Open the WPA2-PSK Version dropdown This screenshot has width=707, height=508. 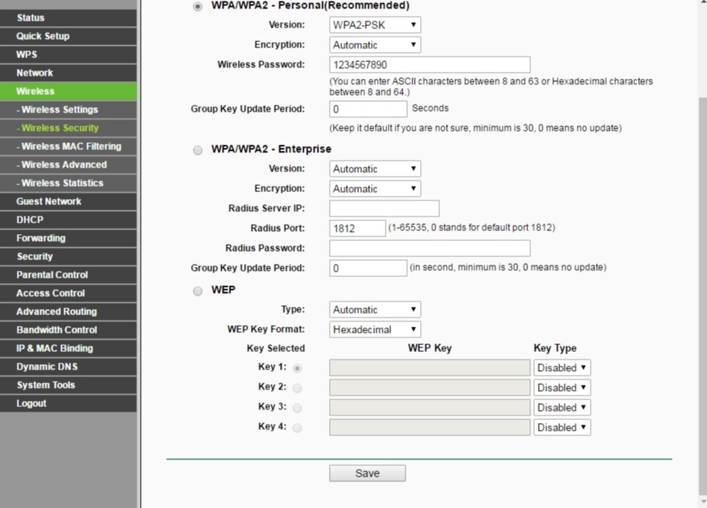[x=375, y=24]
